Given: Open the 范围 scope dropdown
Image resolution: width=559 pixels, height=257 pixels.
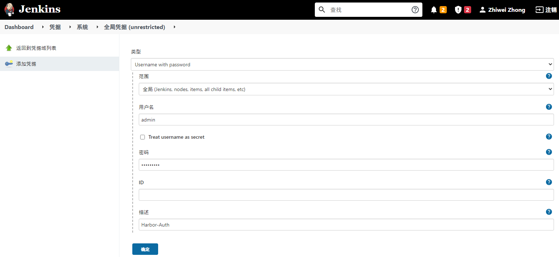Looking at the screenshot, I should 346,89.
